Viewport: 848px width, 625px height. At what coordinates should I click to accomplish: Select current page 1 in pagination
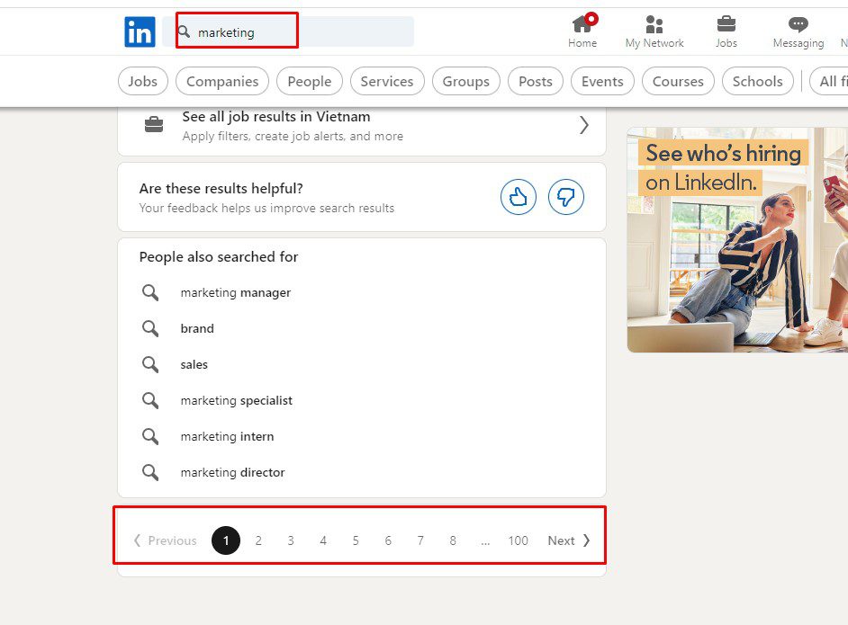coord(226,540)
